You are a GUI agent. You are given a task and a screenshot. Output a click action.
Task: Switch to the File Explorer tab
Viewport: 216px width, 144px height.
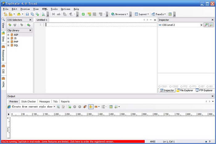pos(185,90)
